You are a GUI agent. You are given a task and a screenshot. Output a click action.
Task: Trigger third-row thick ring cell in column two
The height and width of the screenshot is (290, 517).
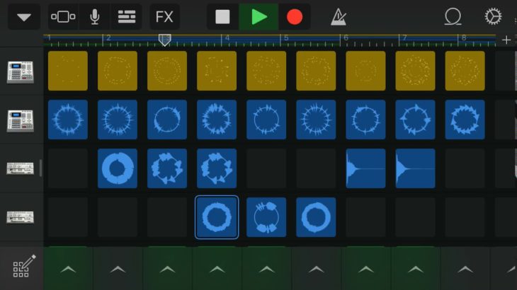click(118, 168)
